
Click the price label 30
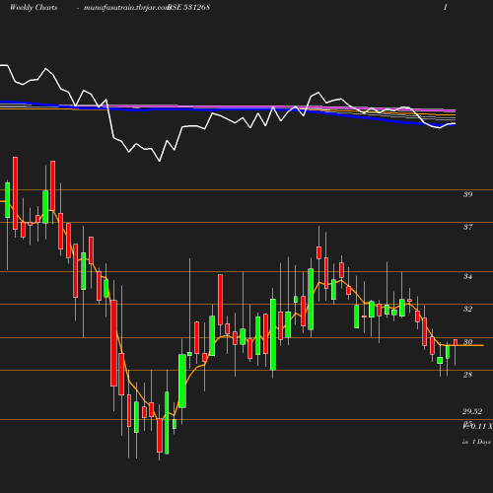tap(468, 342)
